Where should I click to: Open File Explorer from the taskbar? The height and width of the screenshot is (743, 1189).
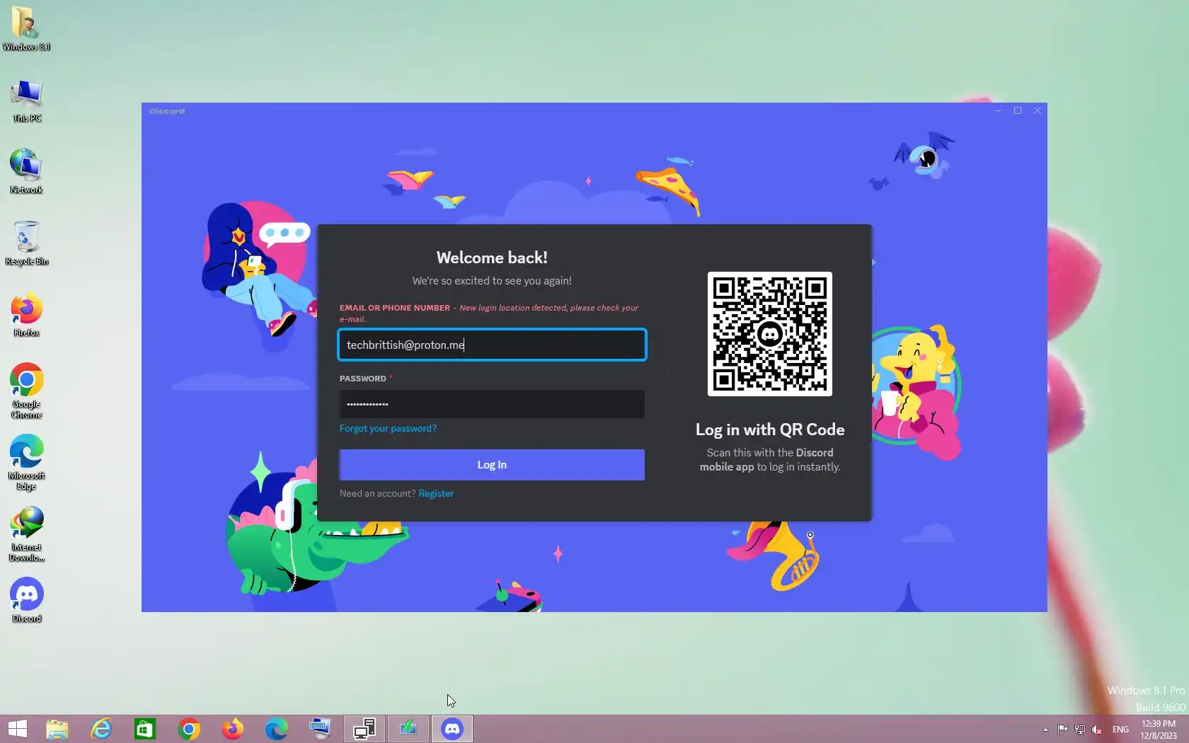tap(57, 729)
